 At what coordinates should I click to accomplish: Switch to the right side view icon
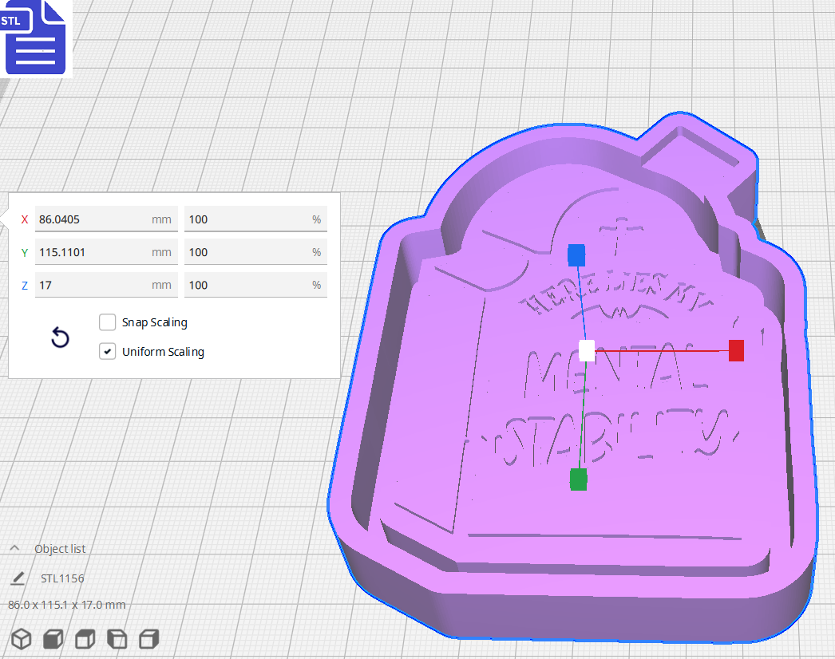click(148, 638)
